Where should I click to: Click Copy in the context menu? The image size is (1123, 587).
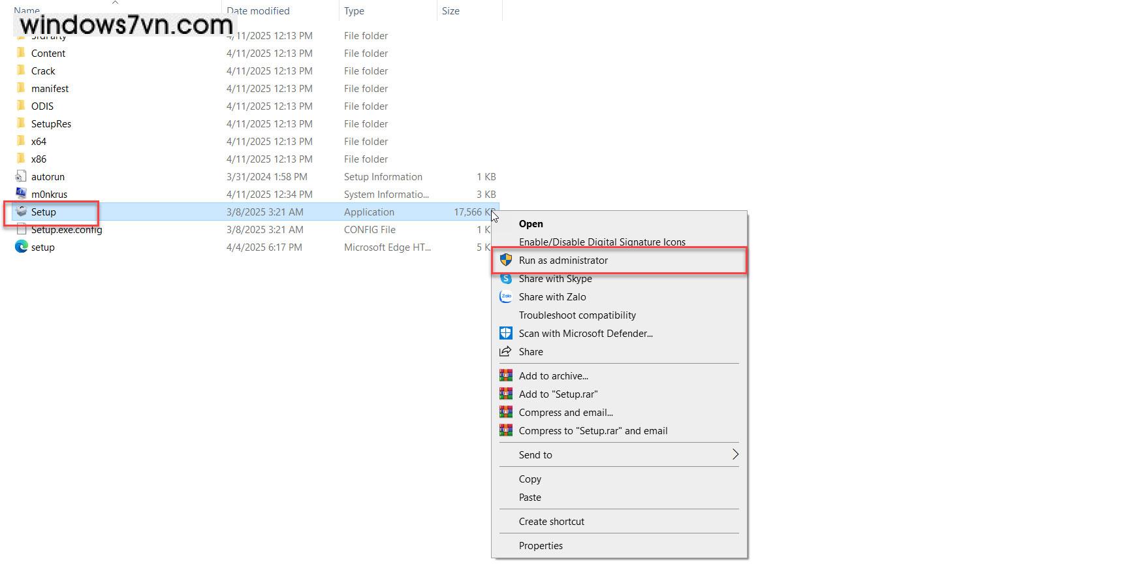[x=530, y=479]
